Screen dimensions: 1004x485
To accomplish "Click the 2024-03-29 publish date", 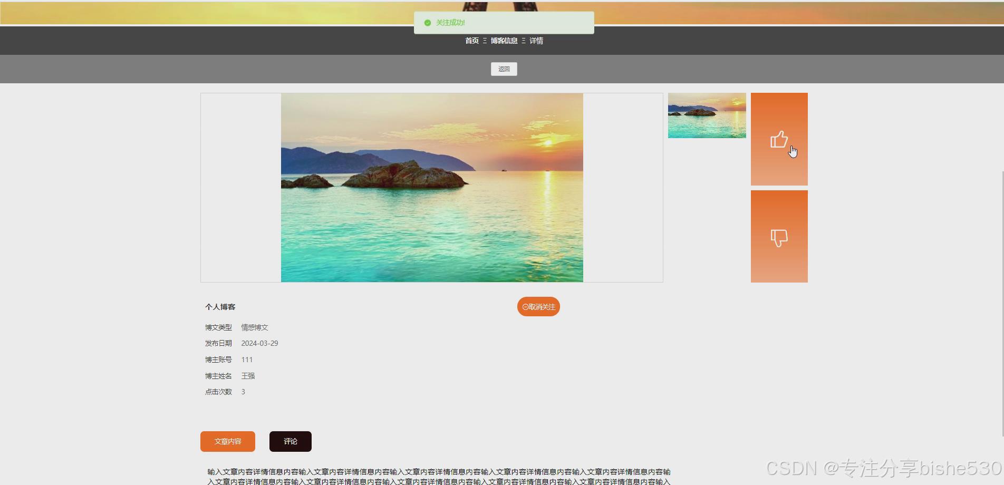I will click(x=259, y=343).
